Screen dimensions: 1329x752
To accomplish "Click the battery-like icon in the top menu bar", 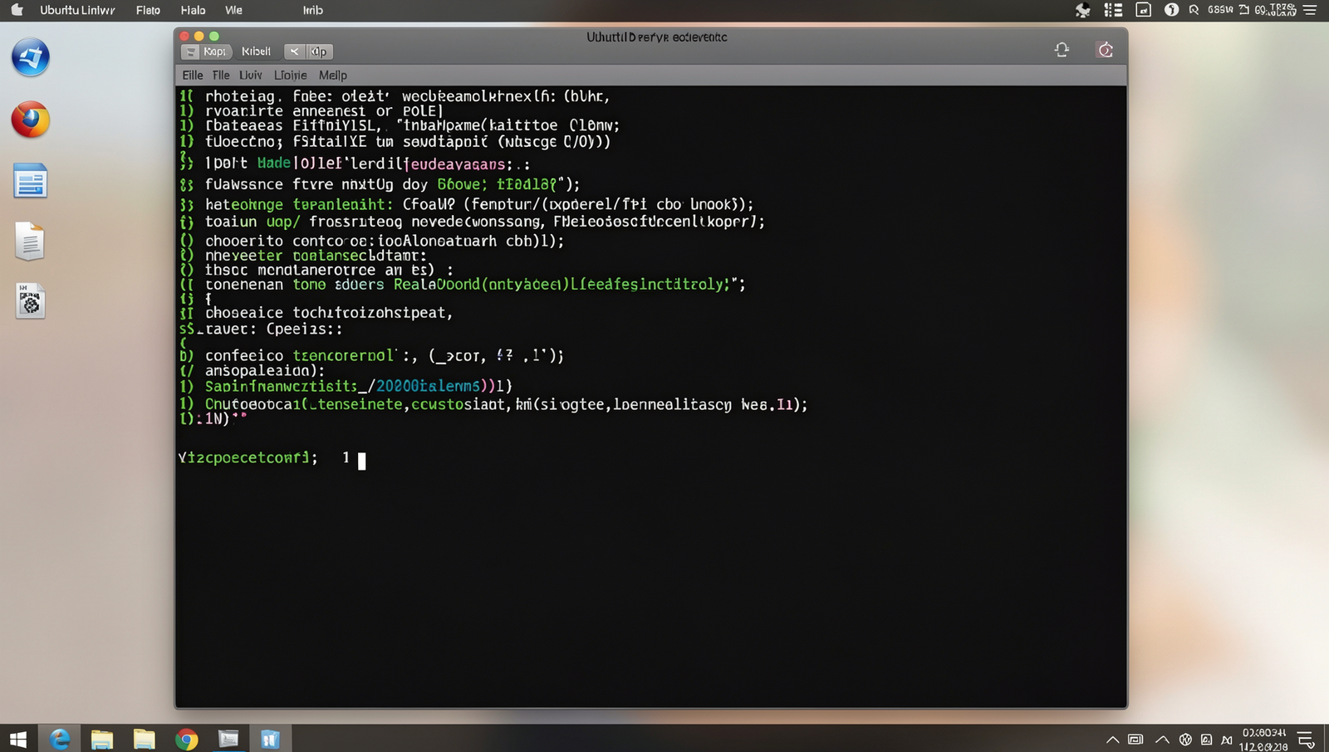I will [1243, 10].
